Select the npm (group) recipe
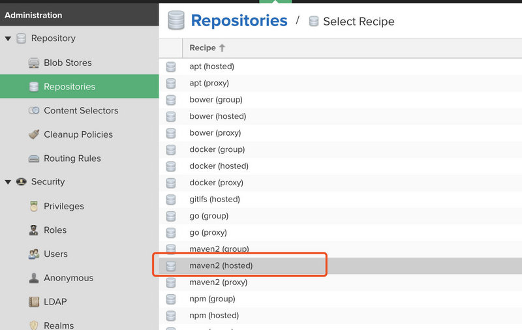The width and height of the screenshot is (522, 330). pyautogui.click(x=212, y=299)
